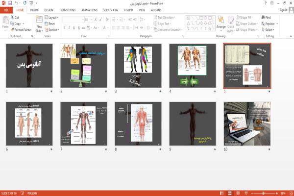The height and width of the screenshot is (196, 294).
Task: Open the ADD-INS tab
Action: 156,10
